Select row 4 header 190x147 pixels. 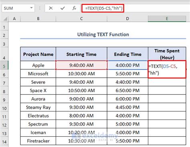4,54
